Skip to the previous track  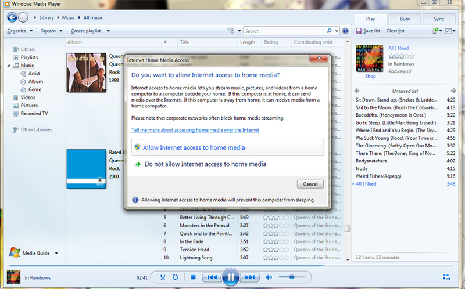pyautogui.click(x=212, y=277)
